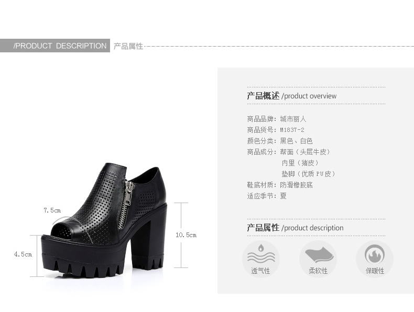Screen dimensions: 414x312
Task: Click the brand name 城市丽人
Action: [x=293, y=119]
